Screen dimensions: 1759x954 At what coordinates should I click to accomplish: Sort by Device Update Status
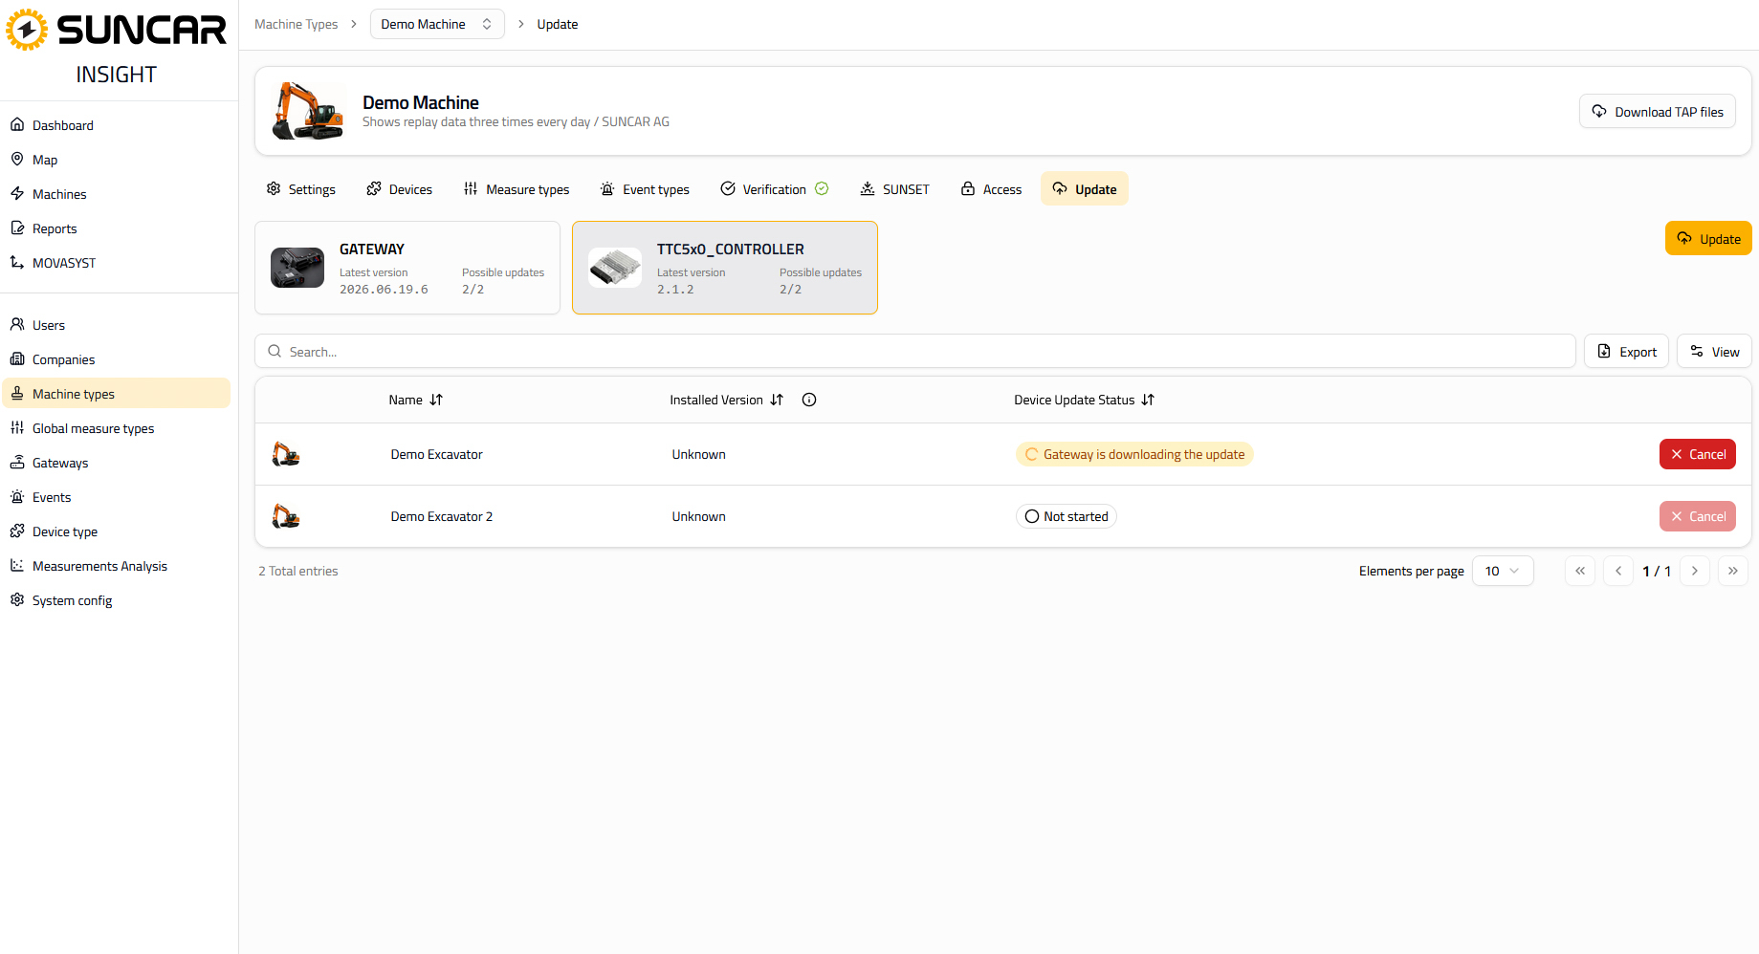coord(1085,400)
